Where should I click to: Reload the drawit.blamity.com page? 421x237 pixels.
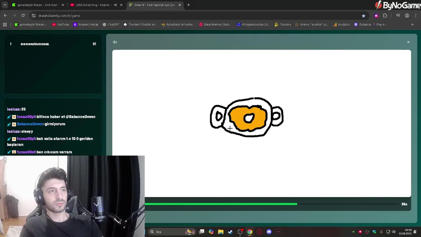click(x=23, y=15)
